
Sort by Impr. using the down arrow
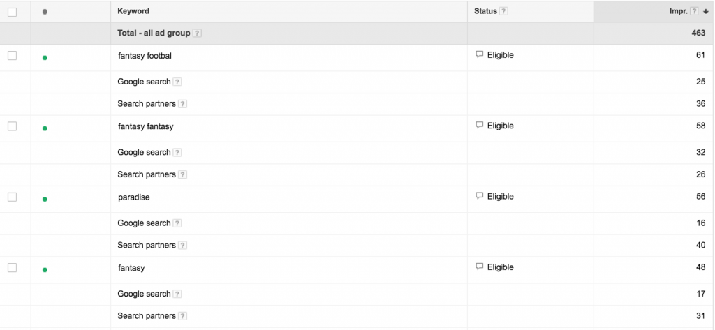tap(705, 11)
